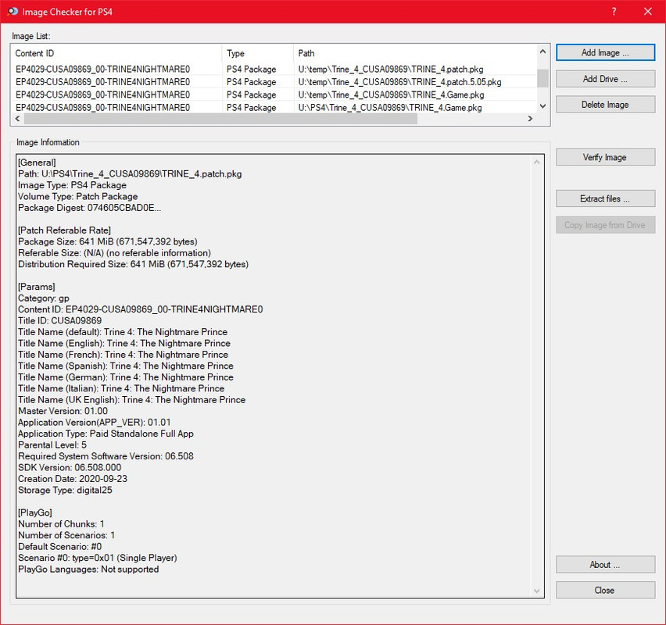Click the Title Name (French) line
Screen dimensions: 666x625
124,355
